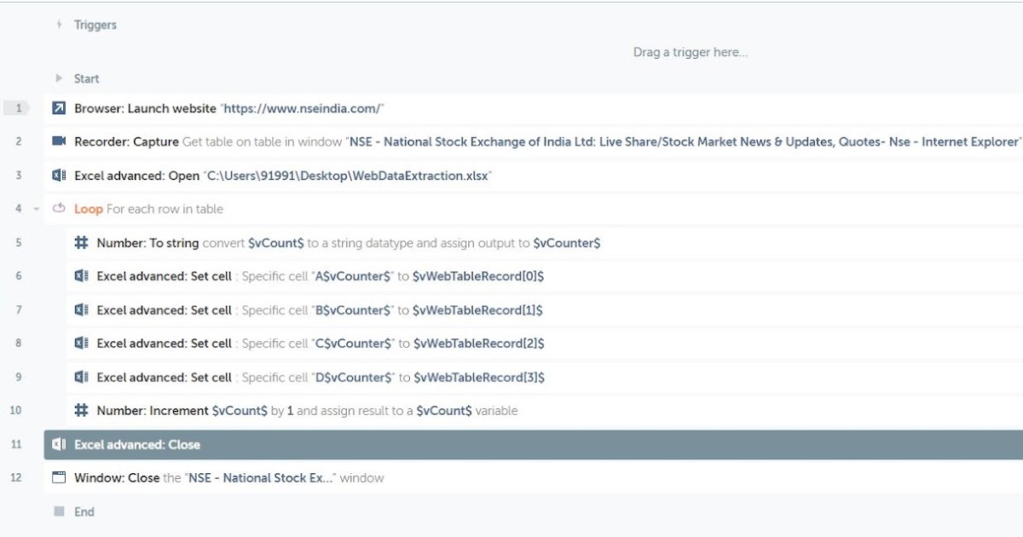Click the Drag a trigger here area
Image resolution: width=1023 pixels, height=537 pixels.
[690, 52]
